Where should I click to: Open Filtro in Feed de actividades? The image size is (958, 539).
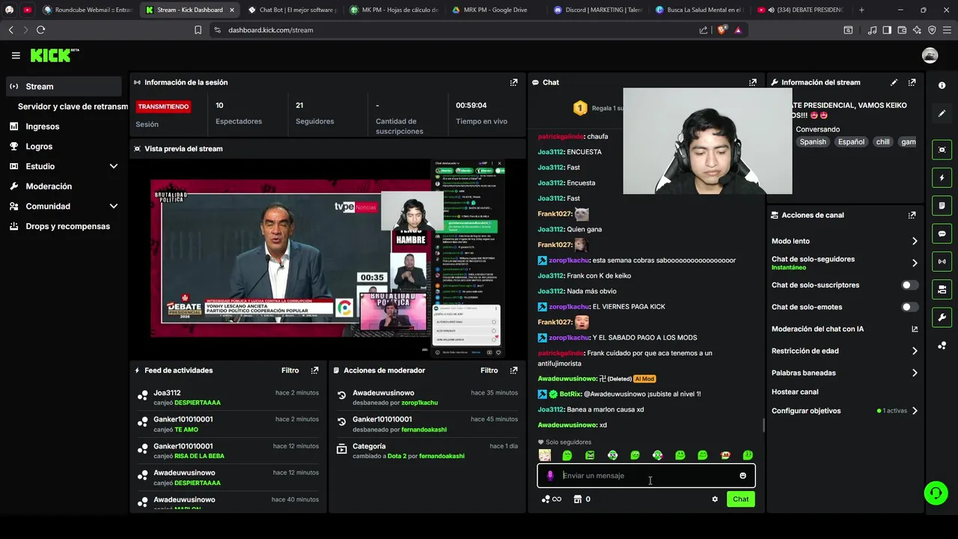[x=290, y=371]
